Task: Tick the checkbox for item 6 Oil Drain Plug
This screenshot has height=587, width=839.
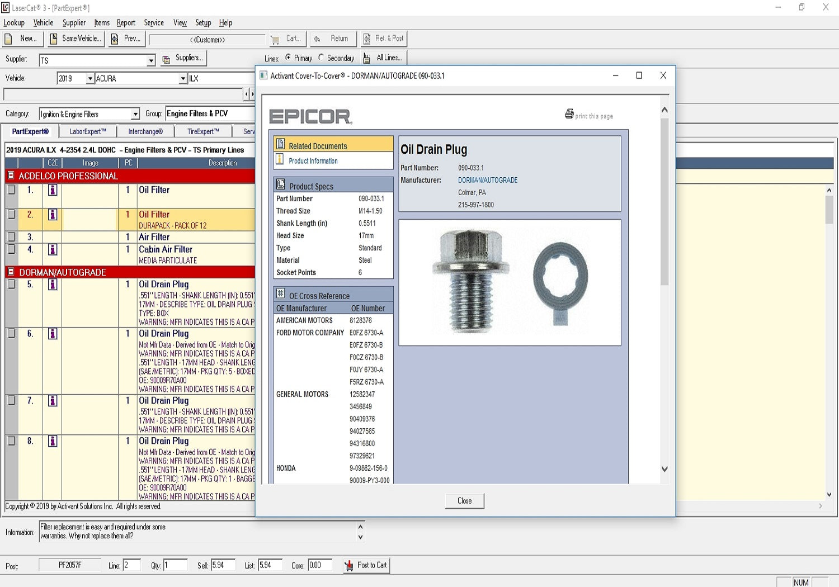Action: point(11,334)
